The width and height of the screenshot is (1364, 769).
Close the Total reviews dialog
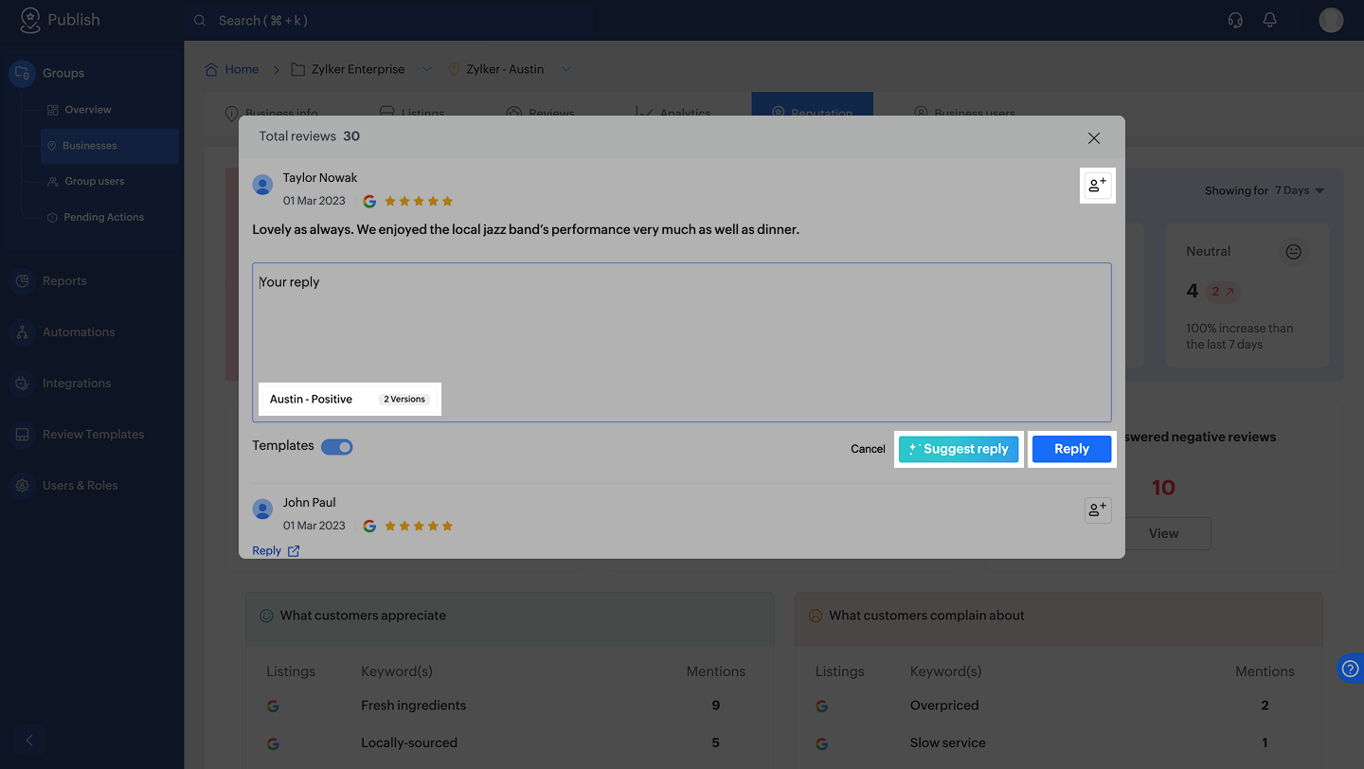1094,138
